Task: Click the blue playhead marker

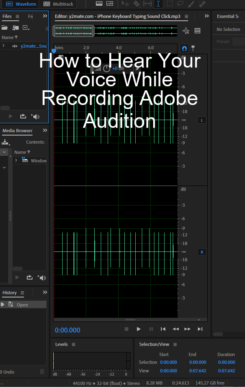Action: pos(54,51)
